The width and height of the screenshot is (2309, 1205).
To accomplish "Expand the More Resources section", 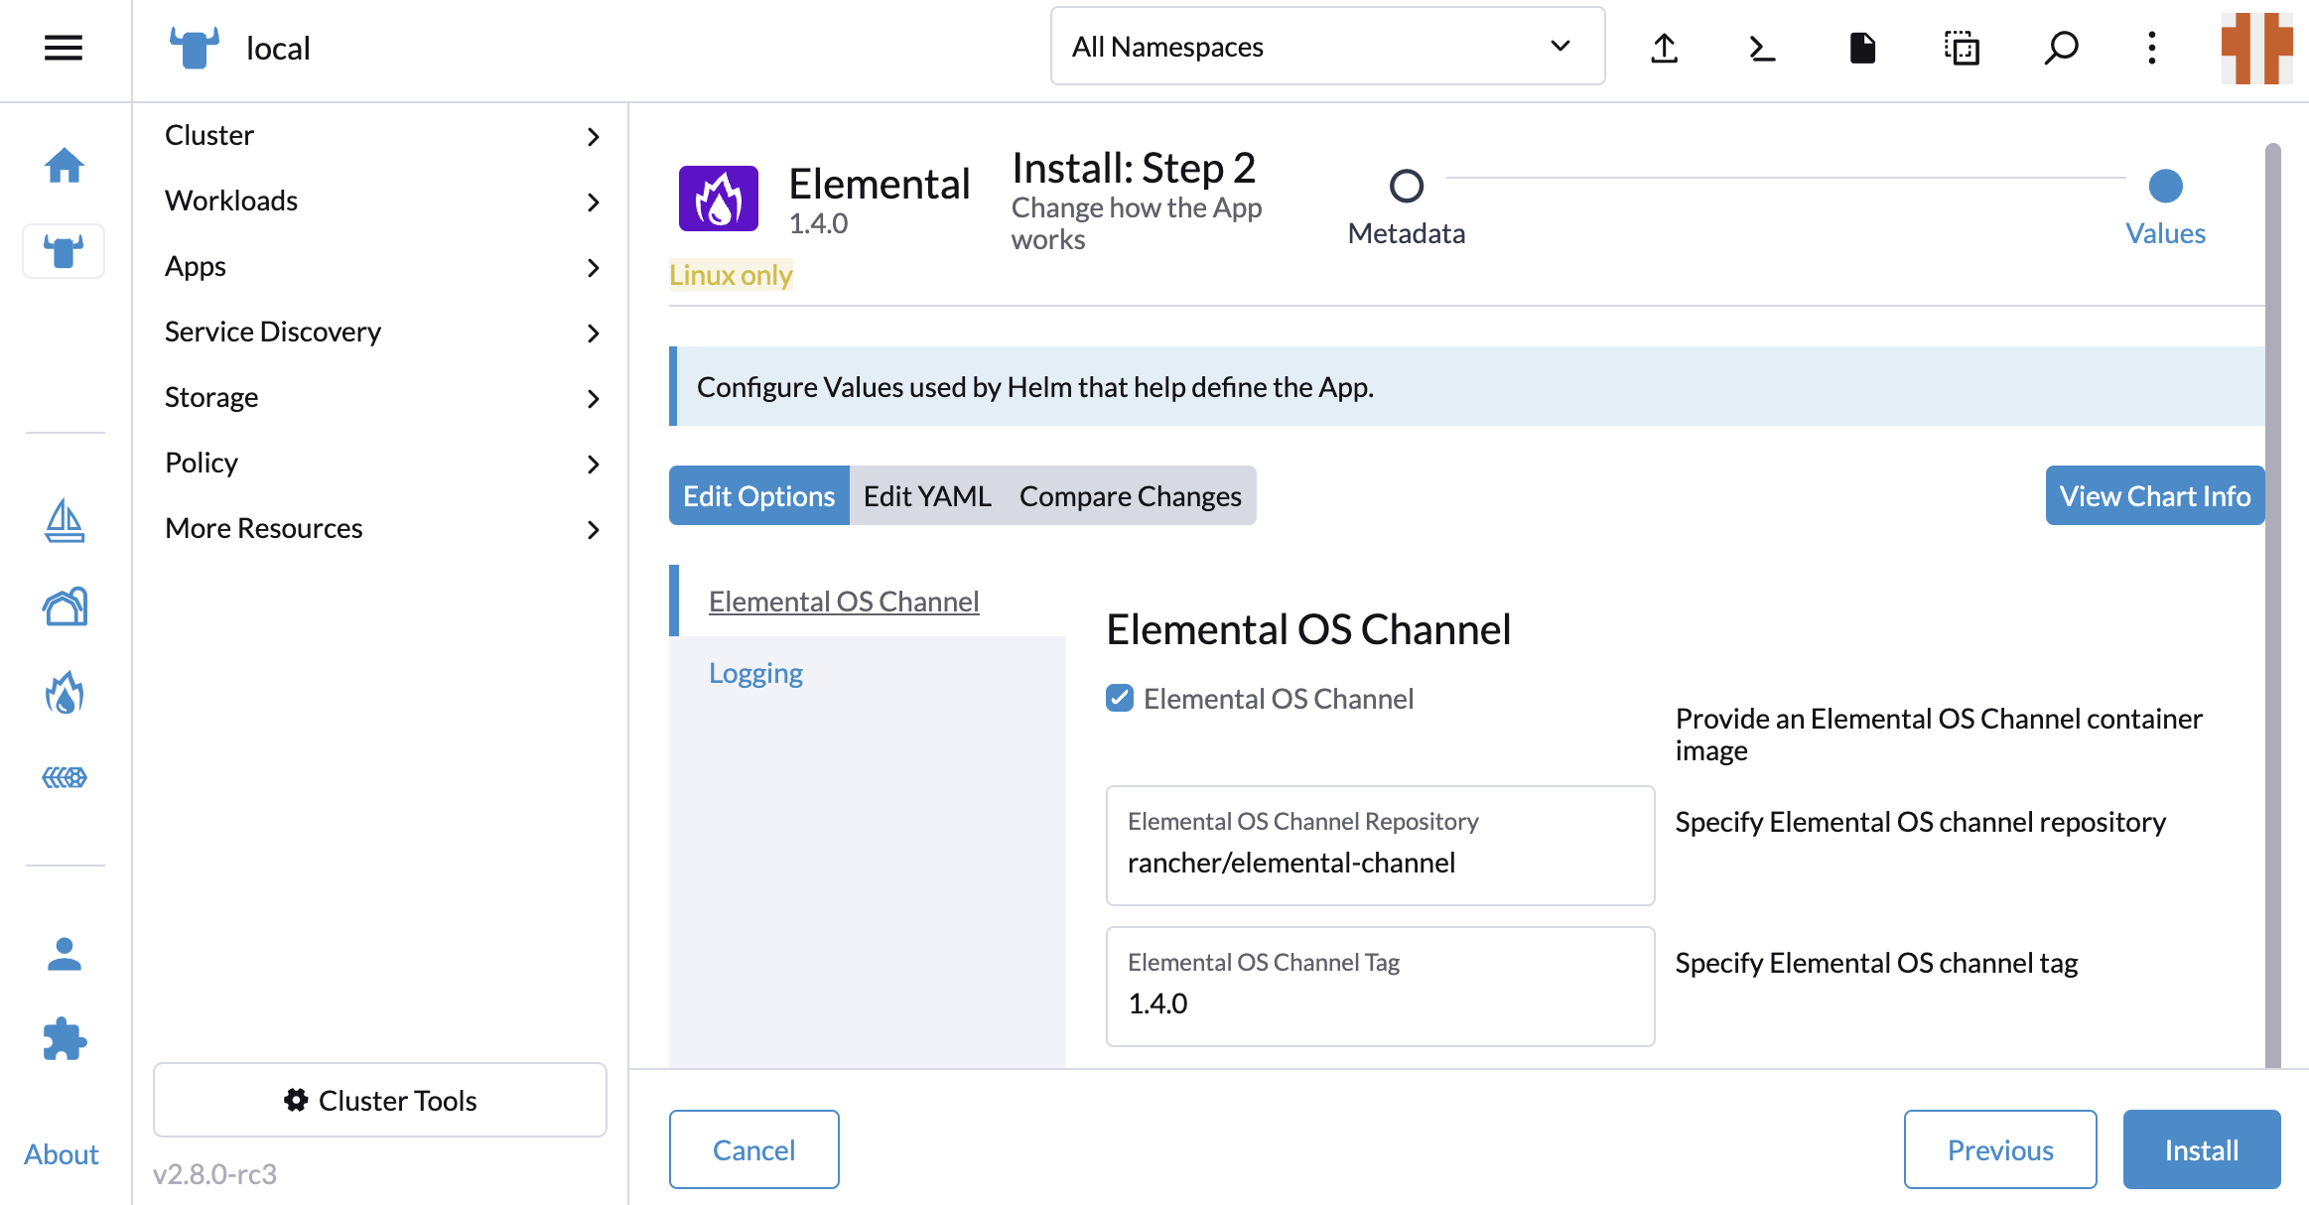I will [381, 528].
